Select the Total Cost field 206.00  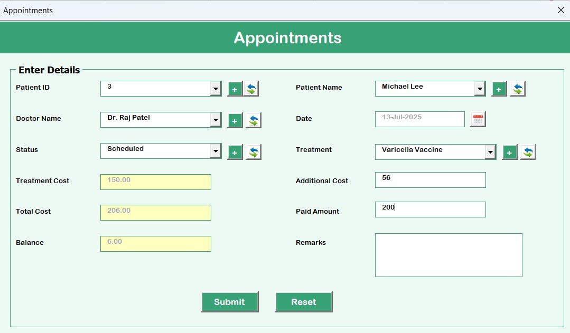coord(156,213)
